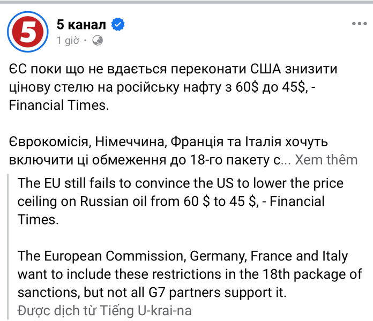This screenshot has height=321, width=373.
Task: Open the three-dot post options menu
Action: [358, 24]
